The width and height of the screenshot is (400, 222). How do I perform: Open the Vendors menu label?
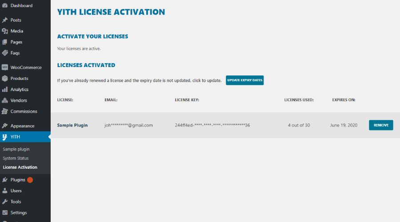(x=19, y=100)
